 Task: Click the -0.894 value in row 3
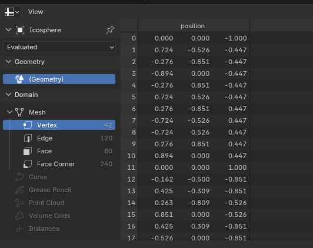[162, 73]
